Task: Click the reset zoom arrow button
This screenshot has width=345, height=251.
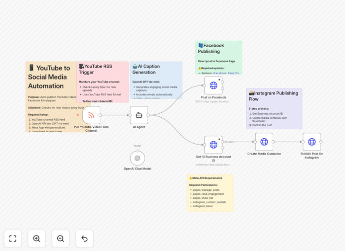Action: [x=84, y=239]
